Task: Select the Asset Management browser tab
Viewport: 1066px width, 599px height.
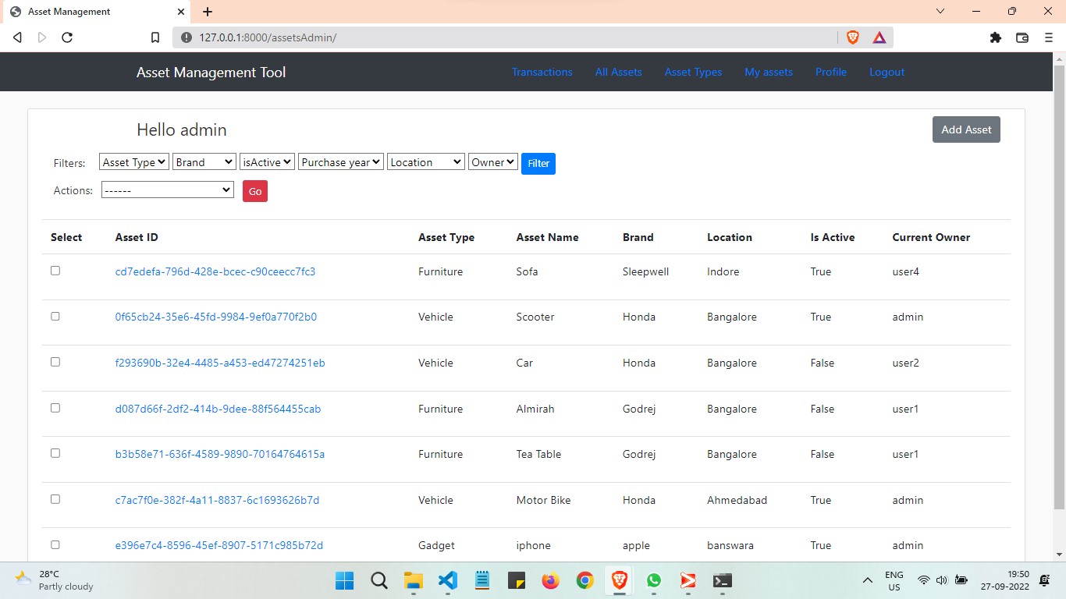Action: click(x=95, y=12)
